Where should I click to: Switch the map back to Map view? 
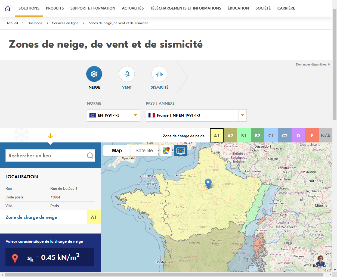point(117,150)
